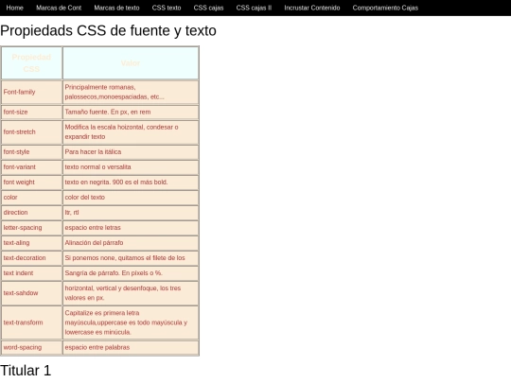Viewport: 511px width, 383px height.
Task: Click the Propiedad CSS table header
Action: [31, 63]
